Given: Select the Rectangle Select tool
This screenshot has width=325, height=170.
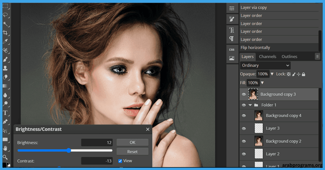Looking at the screenshot, I should pos(5,6).
